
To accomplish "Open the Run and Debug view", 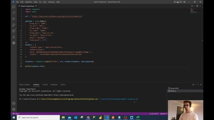I will tap(14, 25).
